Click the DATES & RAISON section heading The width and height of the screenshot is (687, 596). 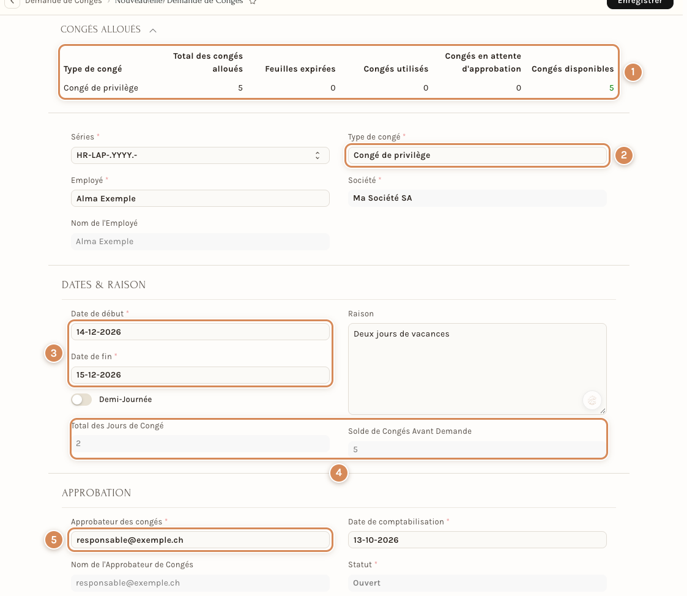[103, 285]
